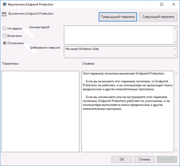This screenshot has height=166, width=180.
Task: Click the window title bar app icon
Action: pyautogui.click(x=4, y=4)
